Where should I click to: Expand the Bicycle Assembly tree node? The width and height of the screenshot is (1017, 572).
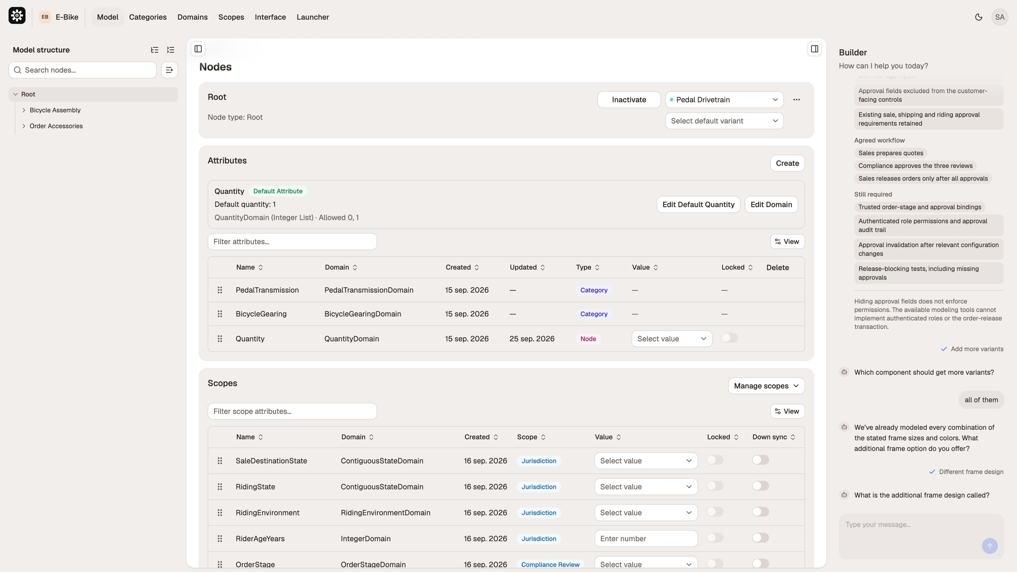(x=24, y=110)
